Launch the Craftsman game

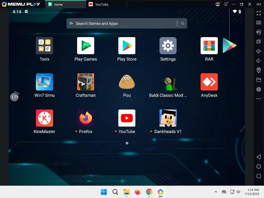point(86,82)
